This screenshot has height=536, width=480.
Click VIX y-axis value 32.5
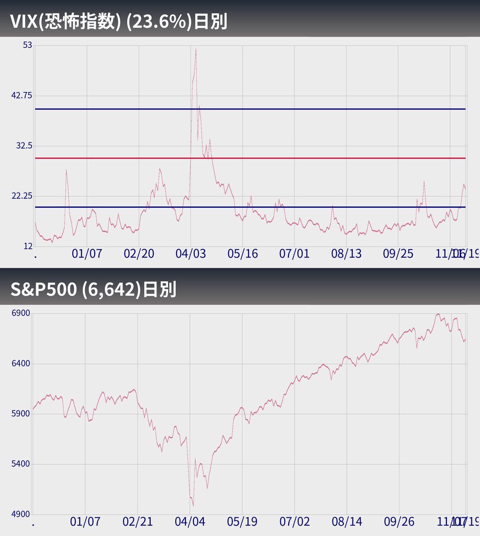(x=24, y=146)
